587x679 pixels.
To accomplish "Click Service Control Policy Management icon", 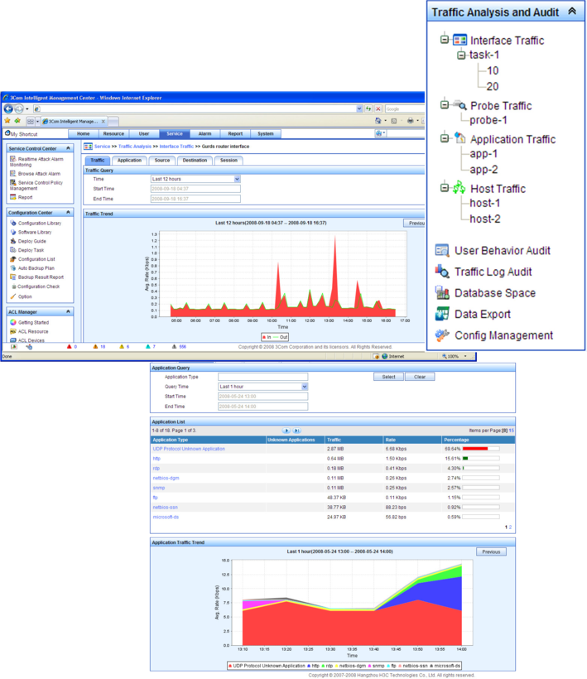I will pos(13,182).
